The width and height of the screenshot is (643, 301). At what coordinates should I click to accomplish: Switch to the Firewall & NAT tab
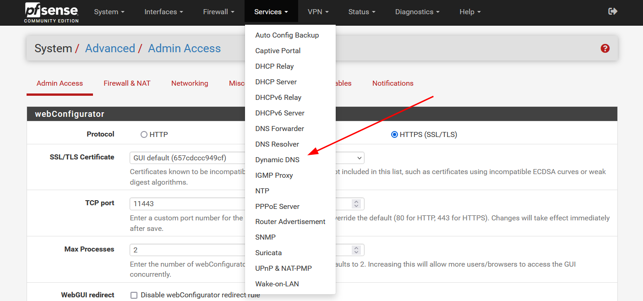point(127,83)
